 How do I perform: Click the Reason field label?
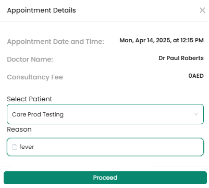(19, 130)
